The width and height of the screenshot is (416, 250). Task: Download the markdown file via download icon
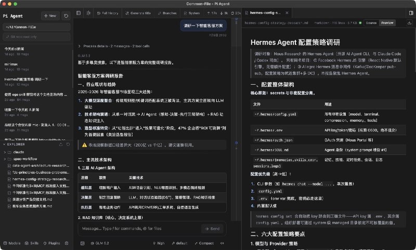[409, 23]
